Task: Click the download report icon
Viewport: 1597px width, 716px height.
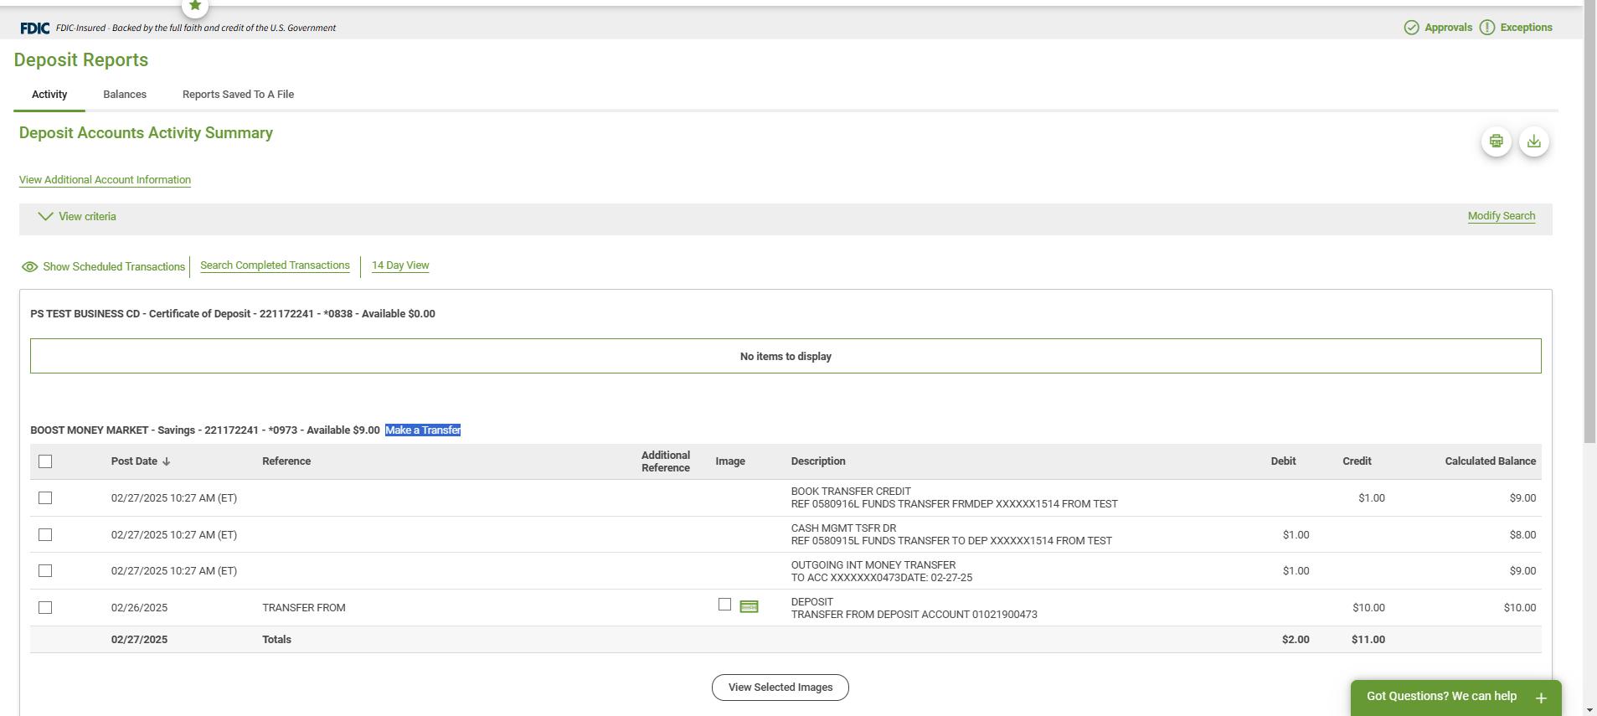Action: click(1533, 142)
